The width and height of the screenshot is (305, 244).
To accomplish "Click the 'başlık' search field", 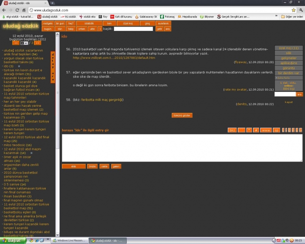I will click(133, 29).
